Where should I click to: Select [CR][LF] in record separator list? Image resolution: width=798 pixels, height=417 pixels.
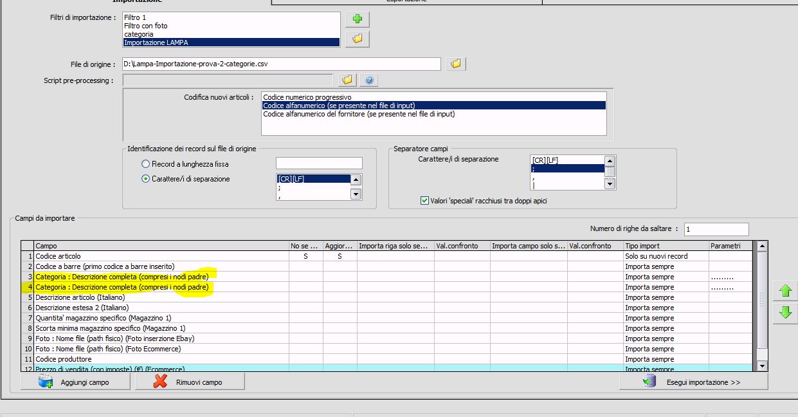[313, 179]
